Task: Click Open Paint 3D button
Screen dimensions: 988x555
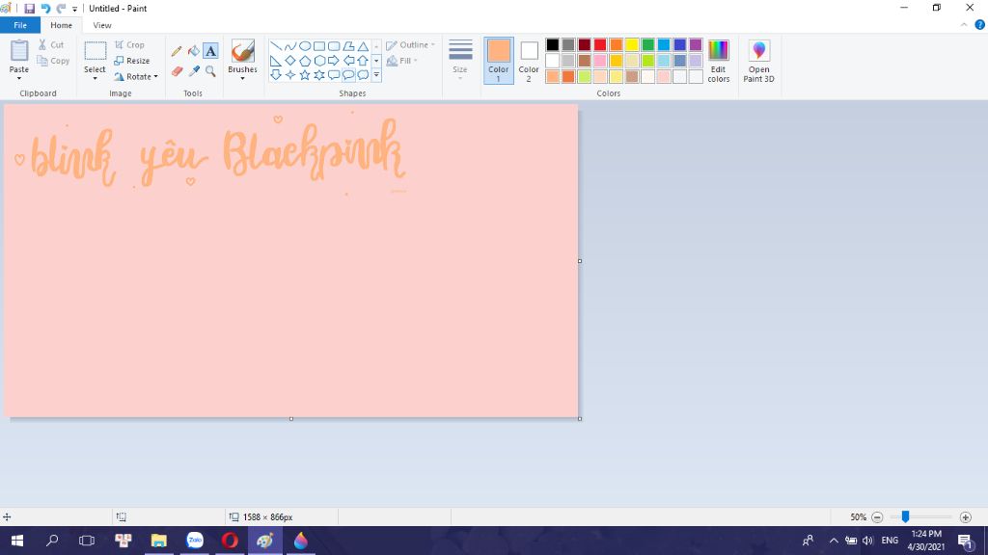Action: point(758,61)
